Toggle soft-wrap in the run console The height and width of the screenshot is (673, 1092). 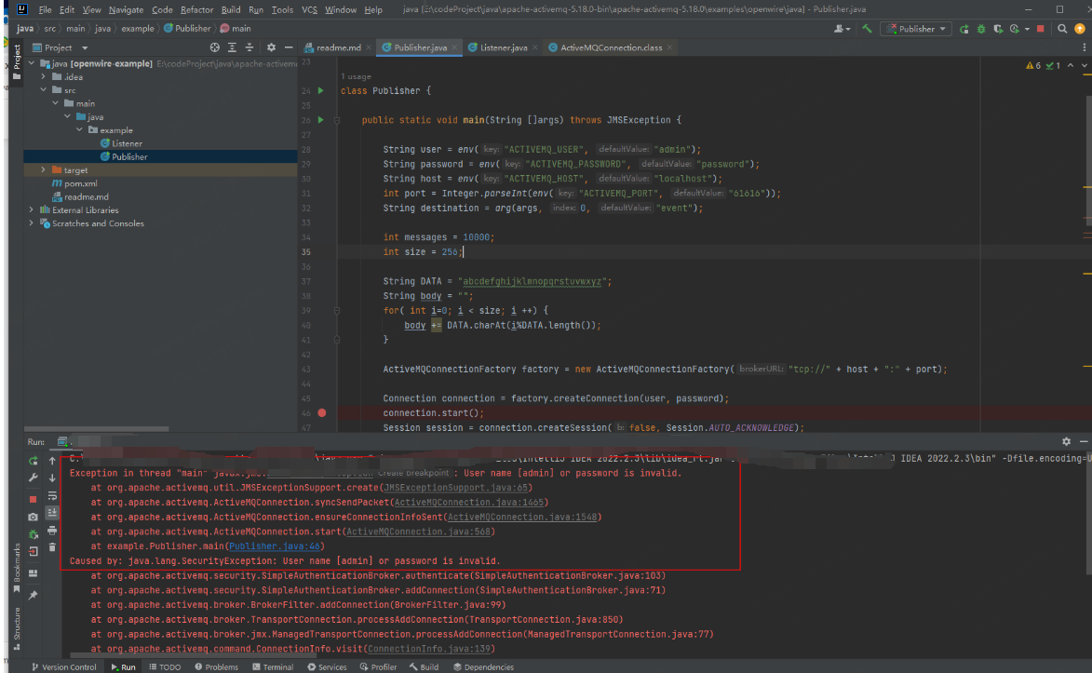point(52,495)
